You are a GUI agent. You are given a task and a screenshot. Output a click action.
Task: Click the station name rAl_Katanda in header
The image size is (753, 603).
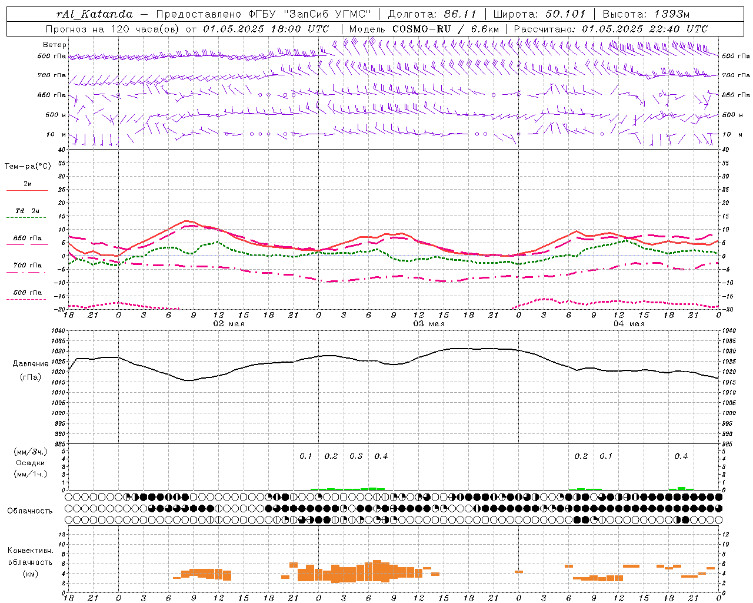click(95, 14)
